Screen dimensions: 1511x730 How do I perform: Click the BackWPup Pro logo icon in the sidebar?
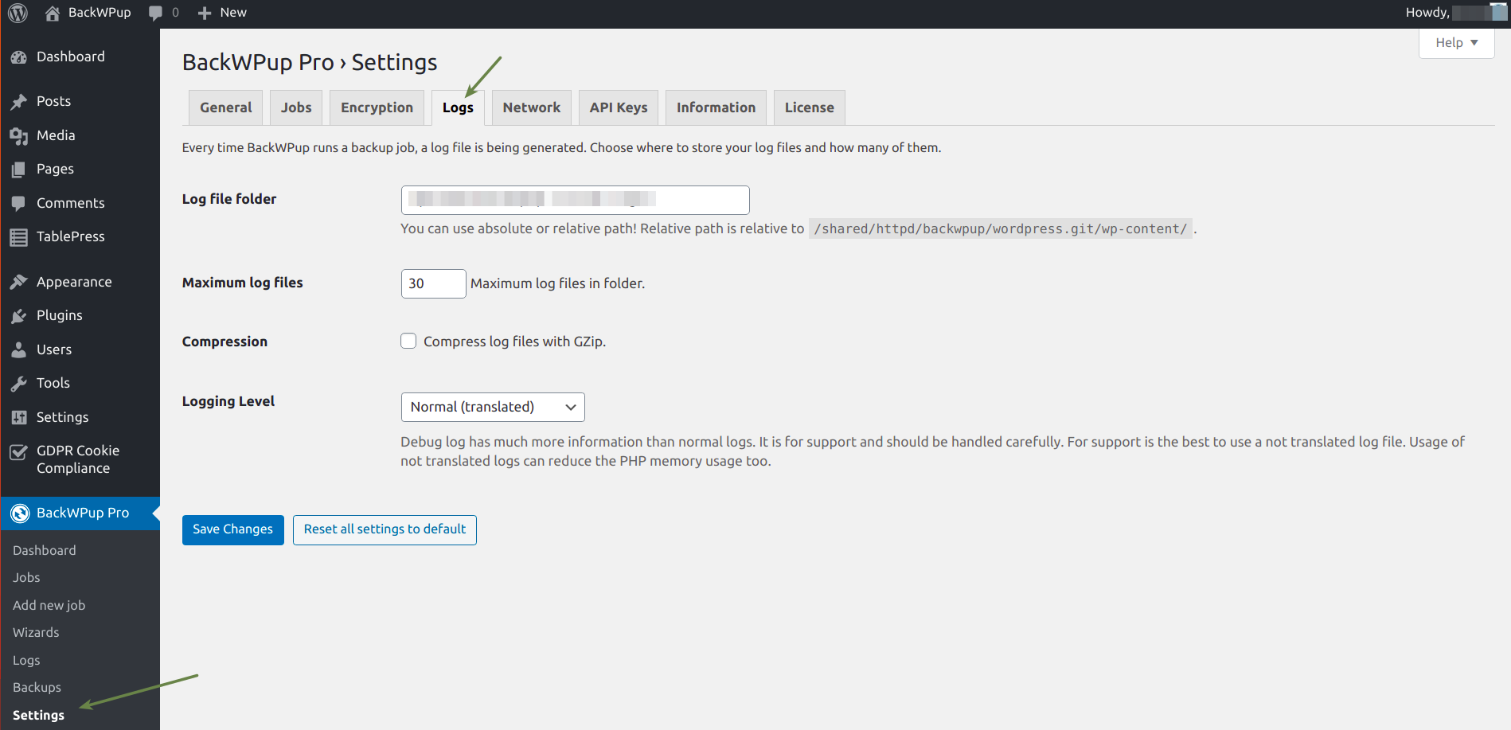(x=20, y=513)
